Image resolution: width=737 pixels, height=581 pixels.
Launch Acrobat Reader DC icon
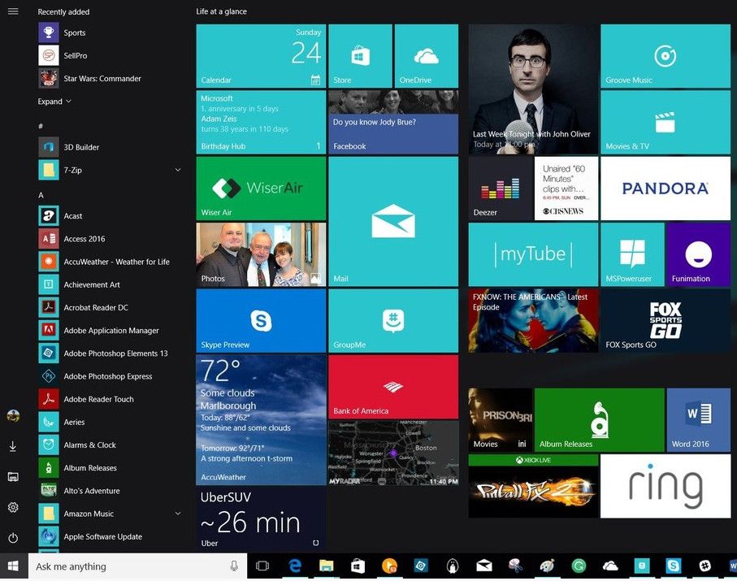[x=49, y=307]
